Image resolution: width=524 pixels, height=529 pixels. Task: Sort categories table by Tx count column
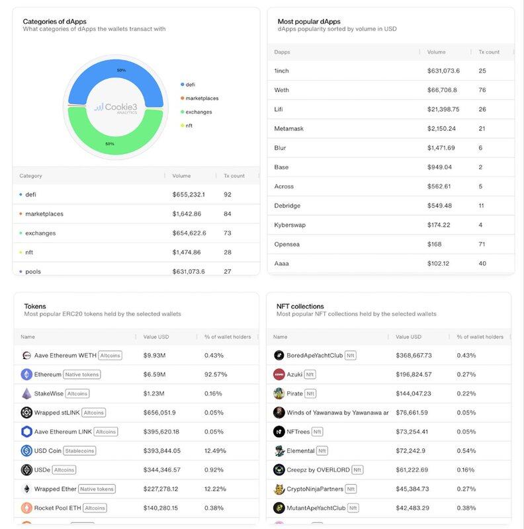coord(234,176)
